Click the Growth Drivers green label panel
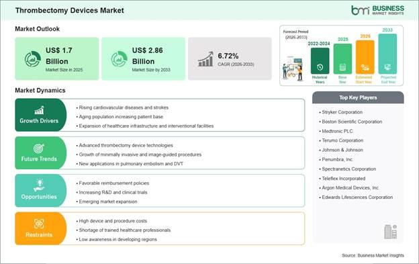The height and width of the screenshot is (264, 419). click(x=40, y=115)
